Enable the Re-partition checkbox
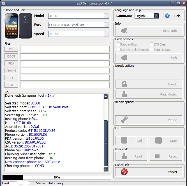The image size is (187, 186). pyautogui.click(x=119, y=44)
